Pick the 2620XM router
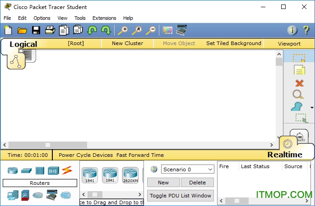This screenshot has width=315, height=206. (x=130, y=175)
